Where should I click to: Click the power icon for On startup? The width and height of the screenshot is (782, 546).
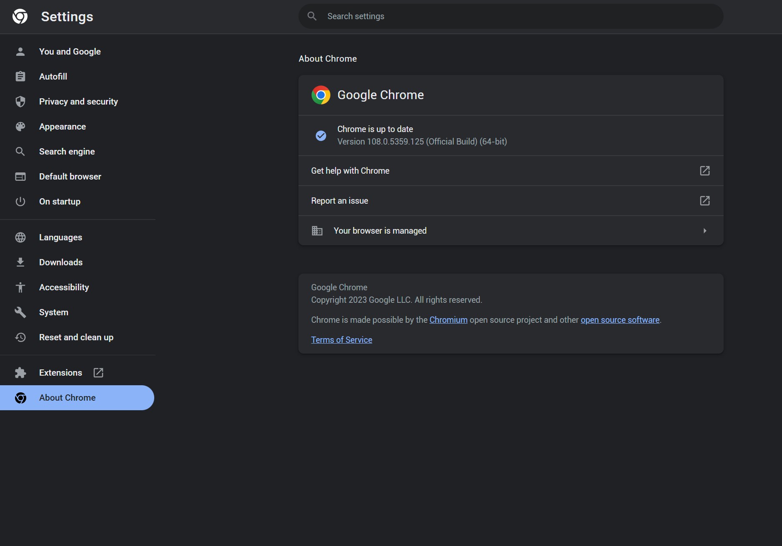[x=20, y=202]
